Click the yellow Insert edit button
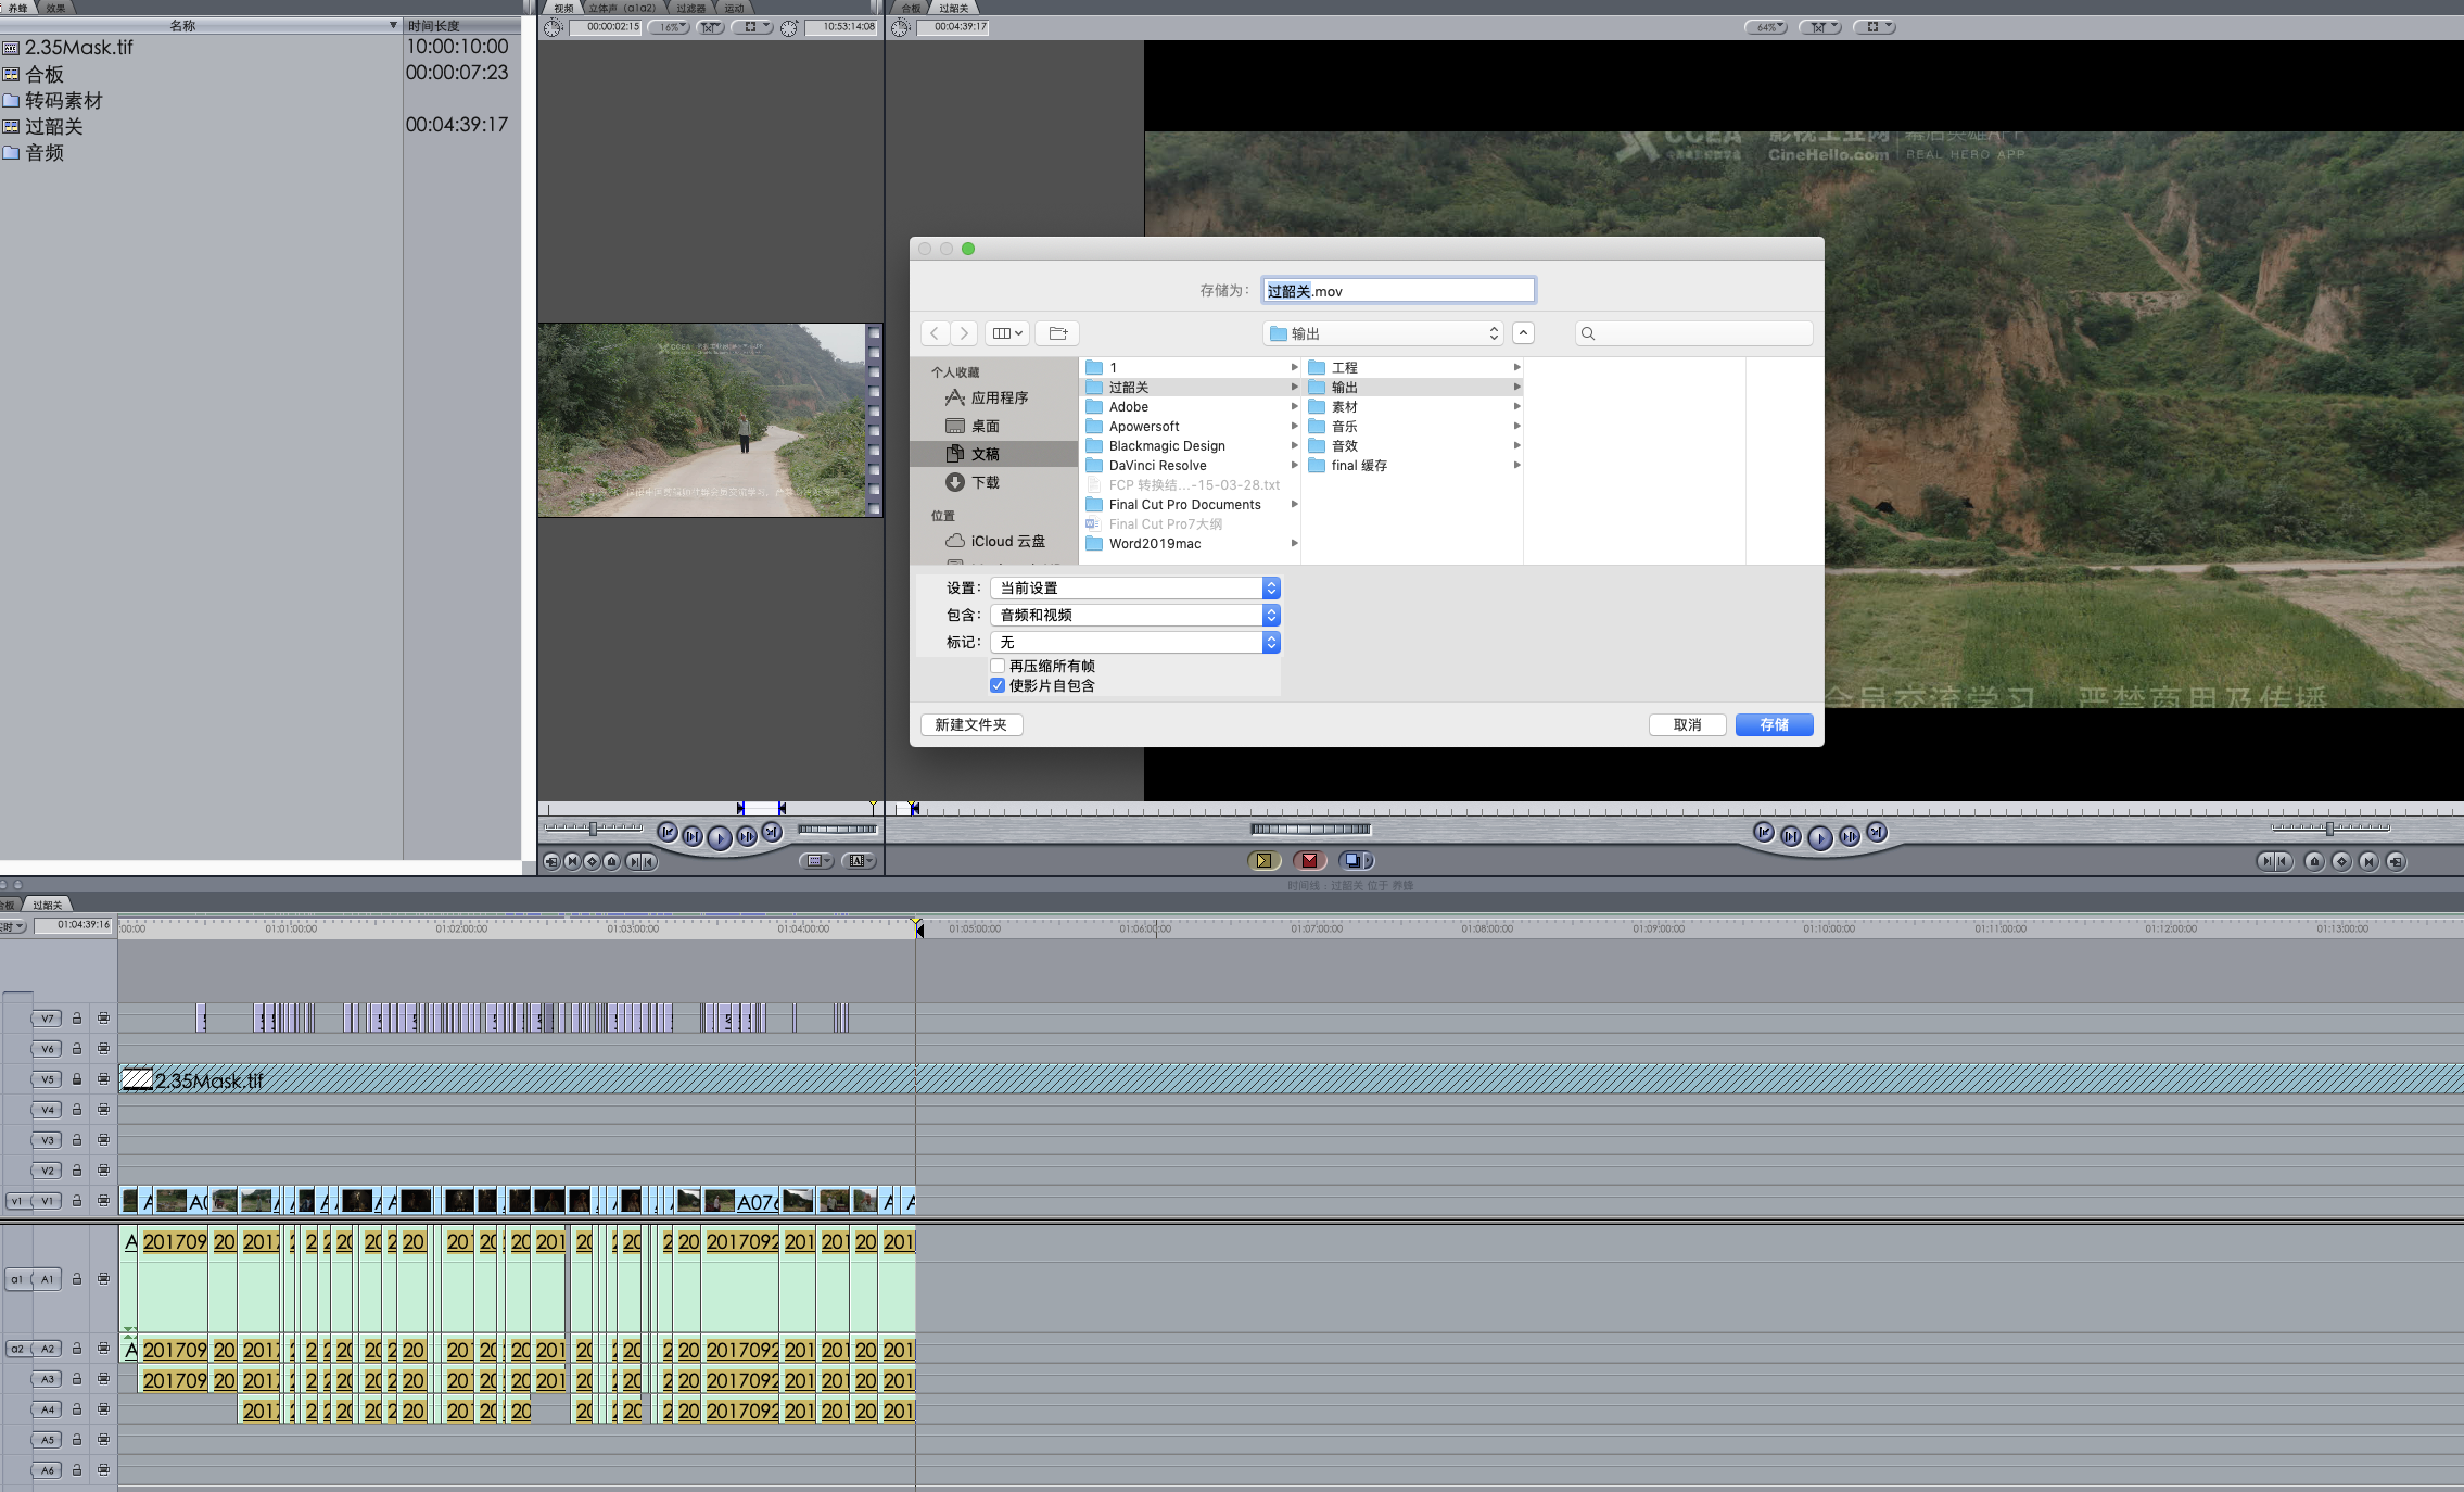Screen dimensions: 2464x1492 point(1263,861)
